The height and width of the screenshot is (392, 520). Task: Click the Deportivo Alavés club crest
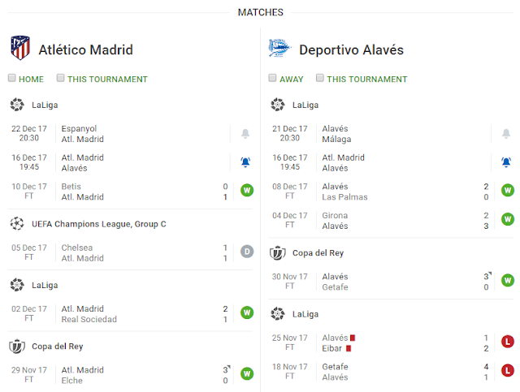[x=279, y=49]
